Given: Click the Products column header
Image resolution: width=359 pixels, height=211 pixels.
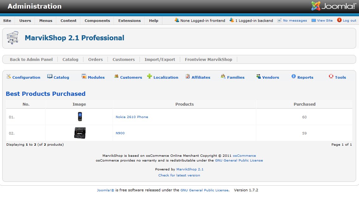Looking at the screenshot, I should coord(185,104).
